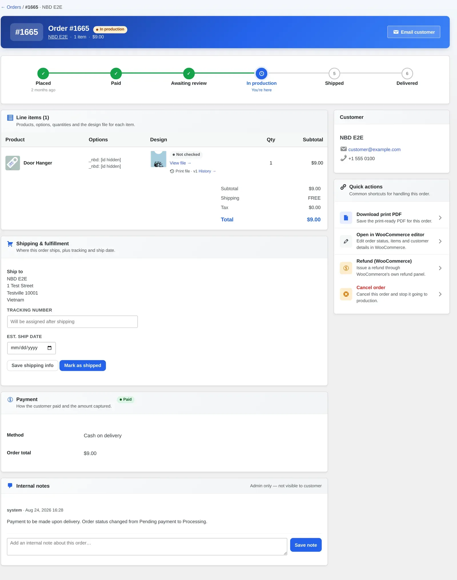Click the Payment dollar circle icon

pyautogui.click(x=10, y=399)
